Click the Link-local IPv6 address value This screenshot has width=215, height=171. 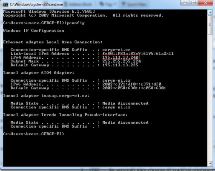138,54
